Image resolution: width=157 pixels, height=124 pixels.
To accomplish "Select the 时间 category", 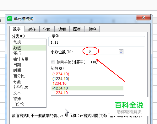I will point(29,70).
